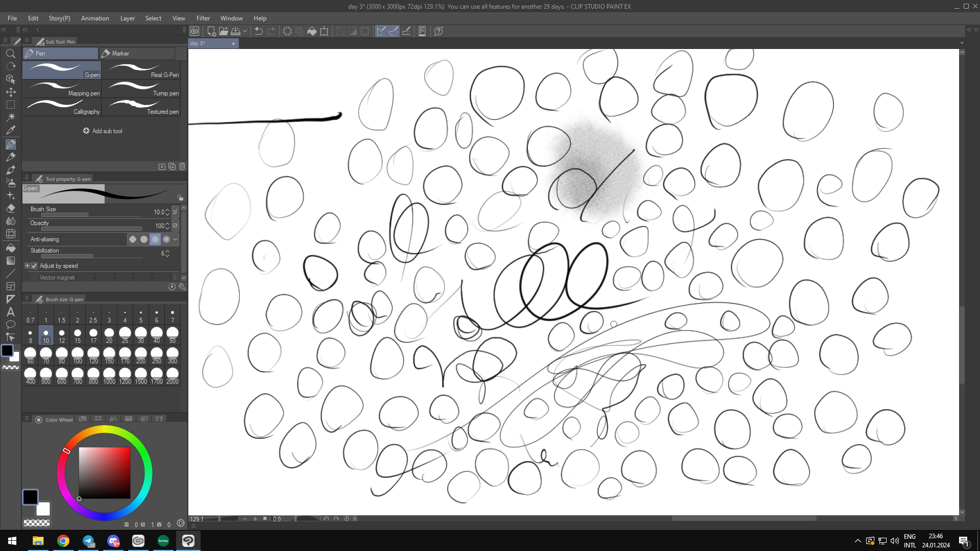The height and width of the screenshot is (551, 980).
Task: Open Chrome from the Windows taskbar
Action: point(63,541)
